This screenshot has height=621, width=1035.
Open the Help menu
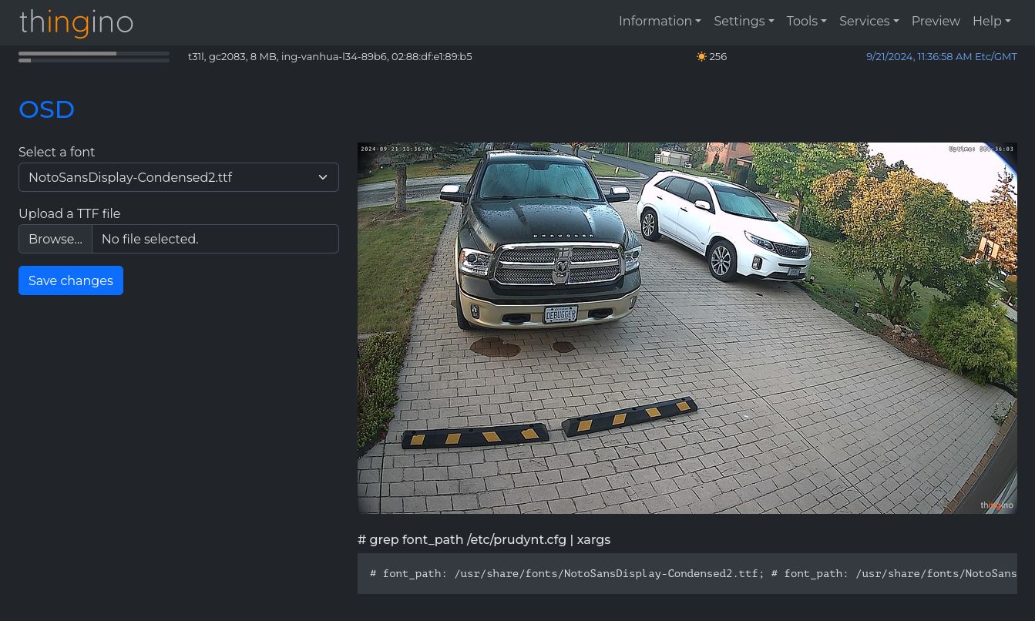(x=991, y=22)
